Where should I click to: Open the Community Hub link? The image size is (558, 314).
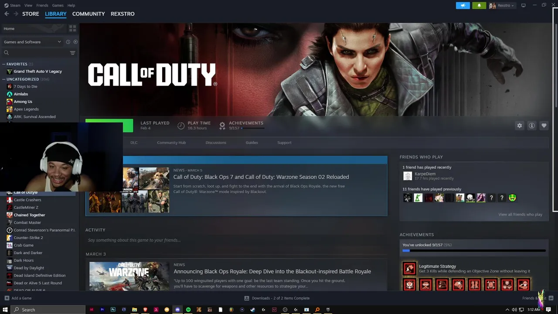[171, 143]
